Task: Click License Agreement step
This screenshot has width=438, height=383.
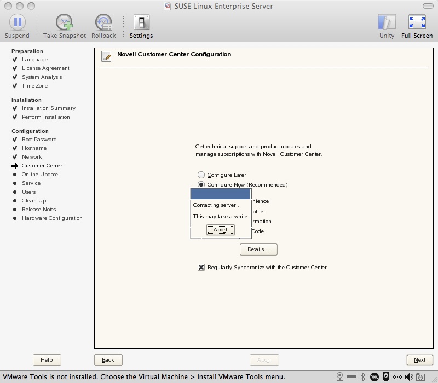Action: [45, 68]
